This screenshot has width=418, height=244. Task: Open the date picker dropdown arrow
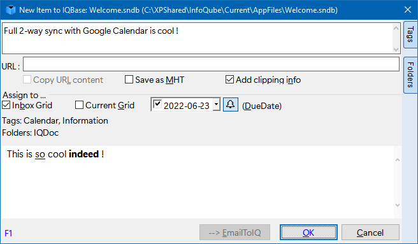pyautogui.click(x=217, y=104)
